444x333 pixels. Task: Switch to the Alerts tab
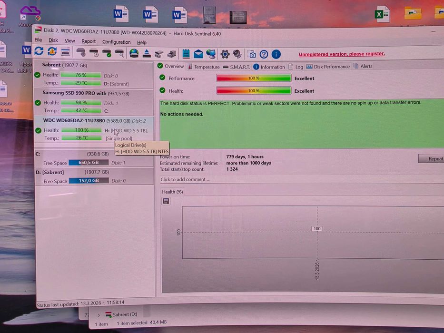pyautogui.click(x=363, y=66)
